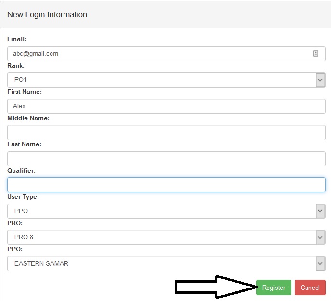Screen dimensions: 331x301
Task: Click the red Cancel button
Action: pos(310,288)
